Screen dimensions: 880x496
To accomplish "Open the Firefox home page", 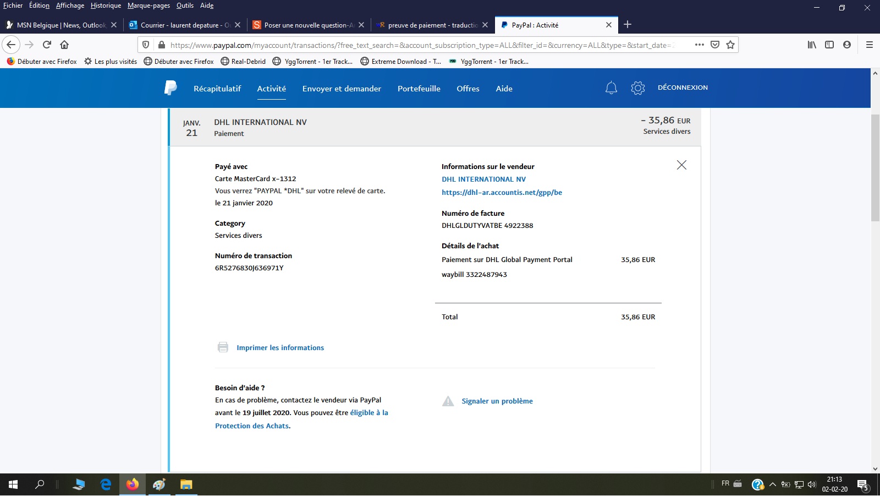I will click(64, 45).
